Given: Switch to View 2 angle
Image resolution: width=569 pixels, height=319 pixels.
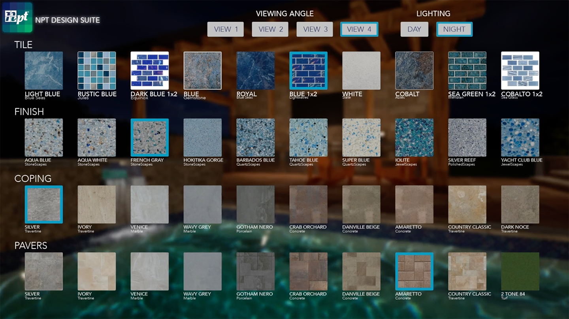Looking at the screenshot, I should pyautogui.click(x=270, y=29).
